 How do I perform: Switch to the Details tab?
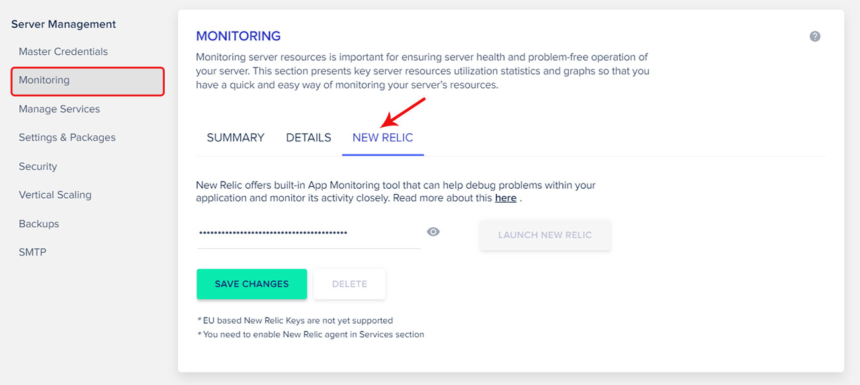(x=308, y=137)
